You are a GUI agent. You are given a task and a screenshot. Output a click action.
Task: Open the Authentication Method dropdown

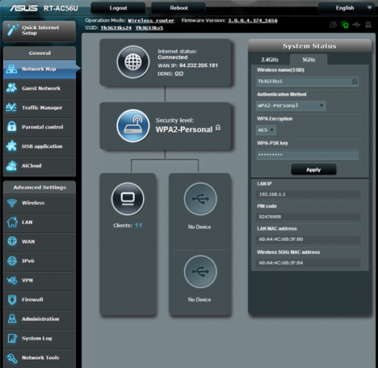pyautogui.click(x=291, y=106)
